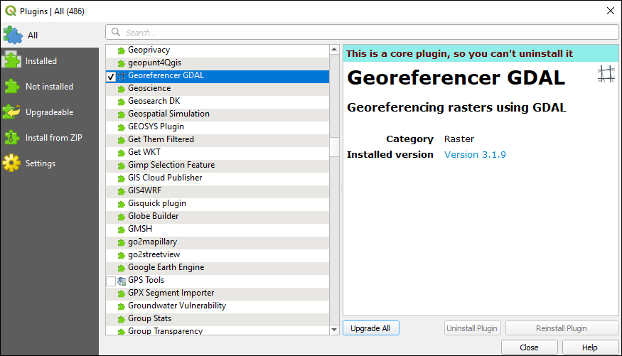Click the Uninstall Plugin button
This screenshot has width=622, height=356.
[472, 328]
